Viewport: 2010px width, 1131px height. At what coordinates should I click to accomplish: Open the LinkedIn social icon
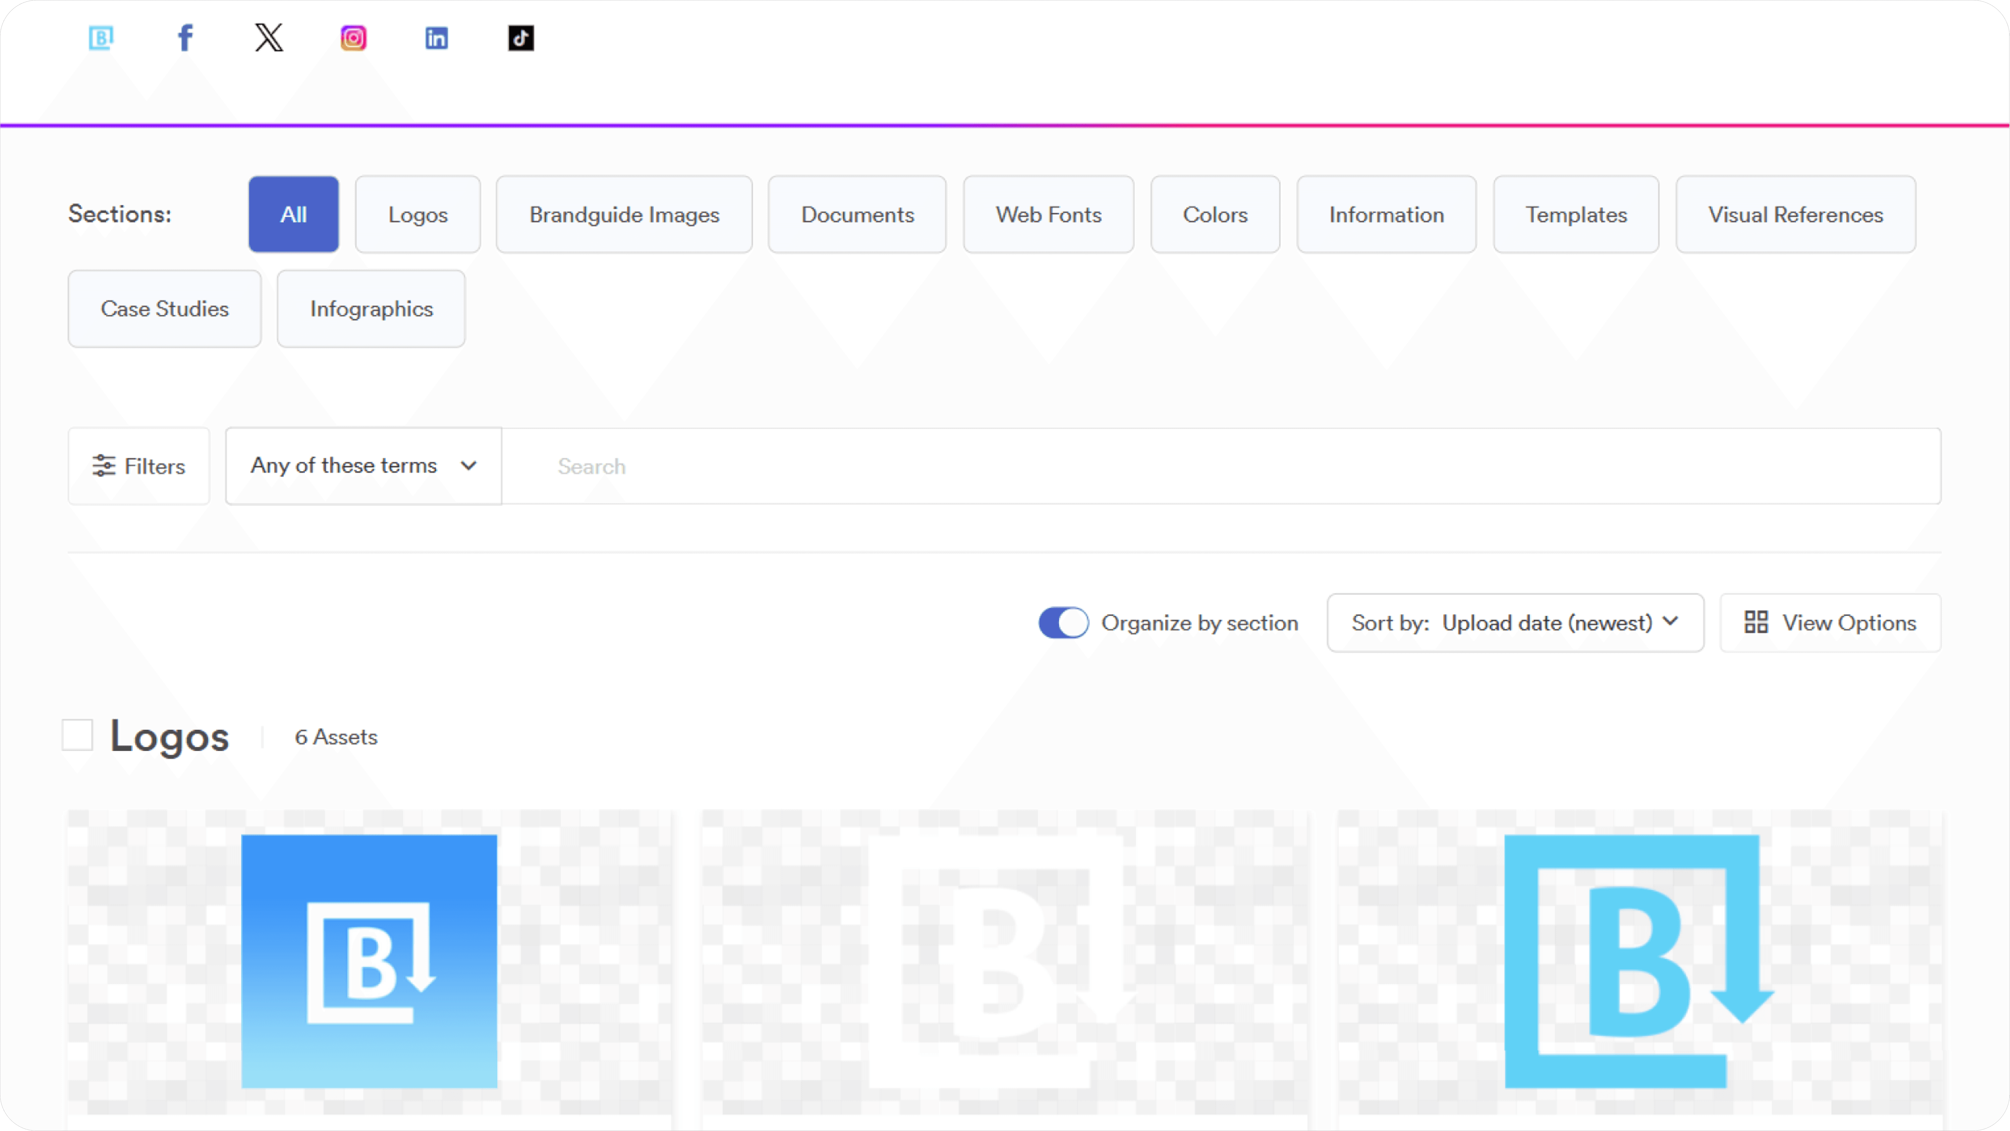(437, 38)
